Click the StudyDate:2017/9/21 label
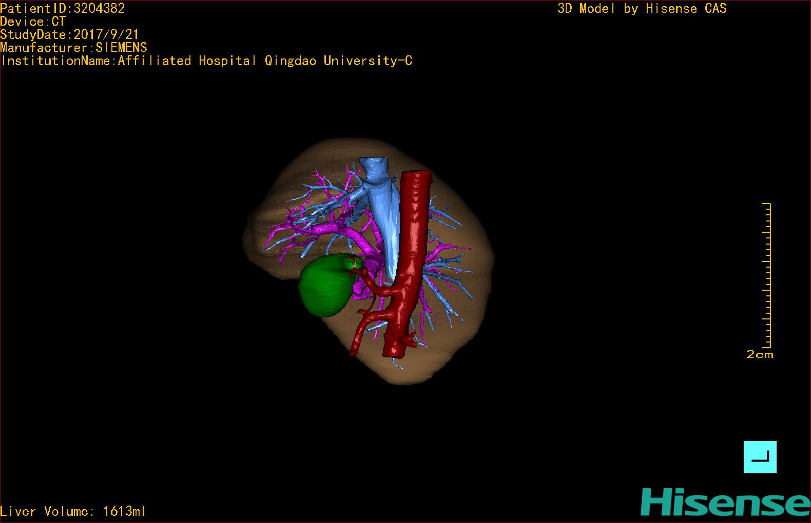The height and width of the screenshot is (523, 811). [69, 34]
